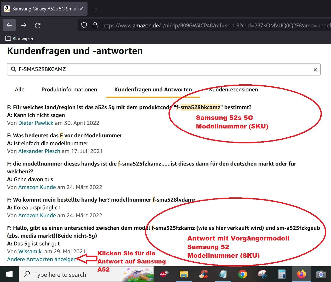Open Dieter Pawlick's profile link
The width and height of the screenshot is (331, 282).
pyautogui.click(x=36, y=123)
